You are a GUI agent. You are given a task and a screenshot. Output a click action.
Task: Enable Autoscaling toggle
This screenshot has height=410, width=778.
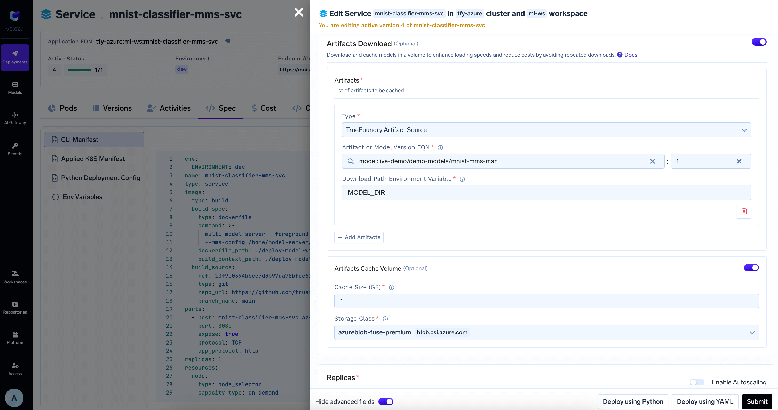697,382
